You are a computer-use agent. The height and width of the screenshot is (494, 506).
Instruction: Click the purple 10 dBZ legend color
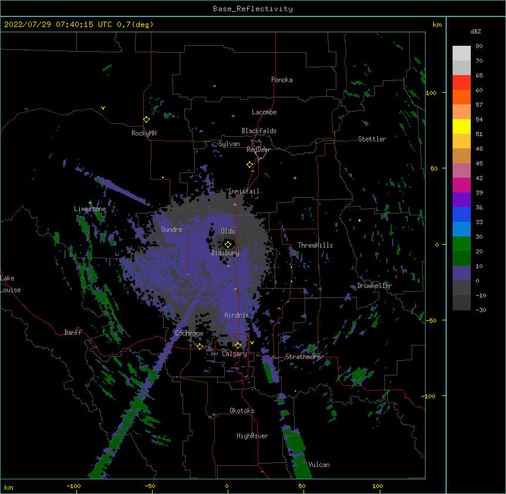pos(461,273)
